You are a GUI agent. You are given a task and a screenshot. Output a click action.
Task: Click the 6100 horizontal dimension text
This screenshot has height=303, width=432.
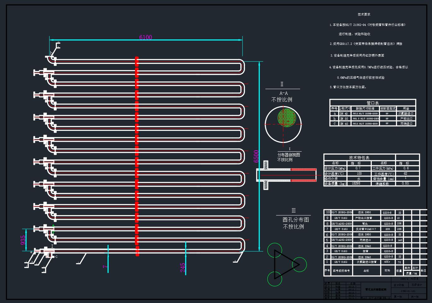click(145, 37)
